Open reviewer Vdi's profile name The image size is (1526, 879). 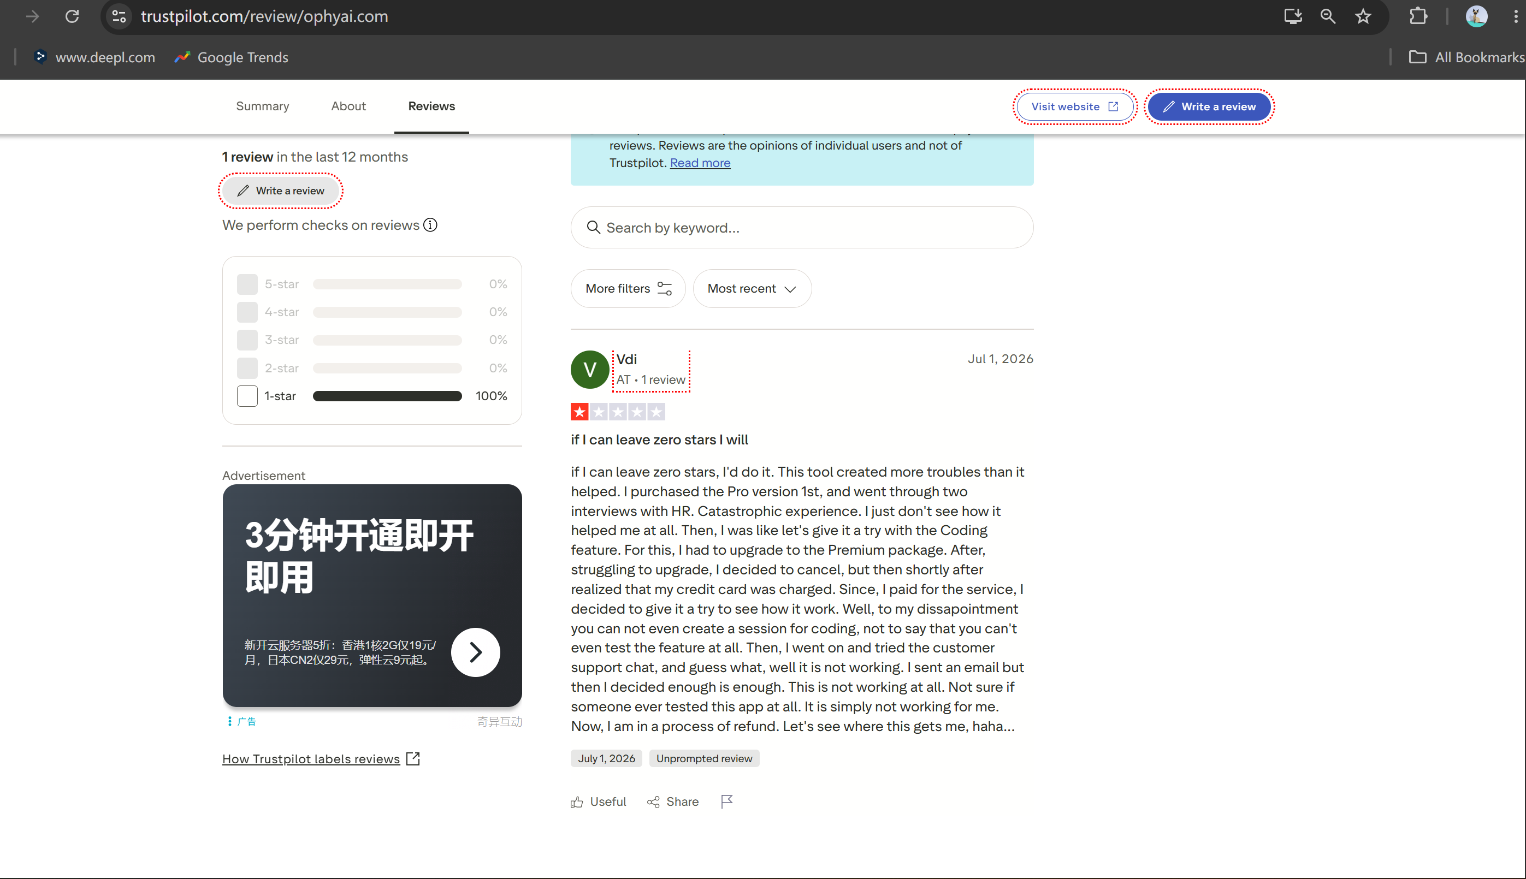pos(626,360)
